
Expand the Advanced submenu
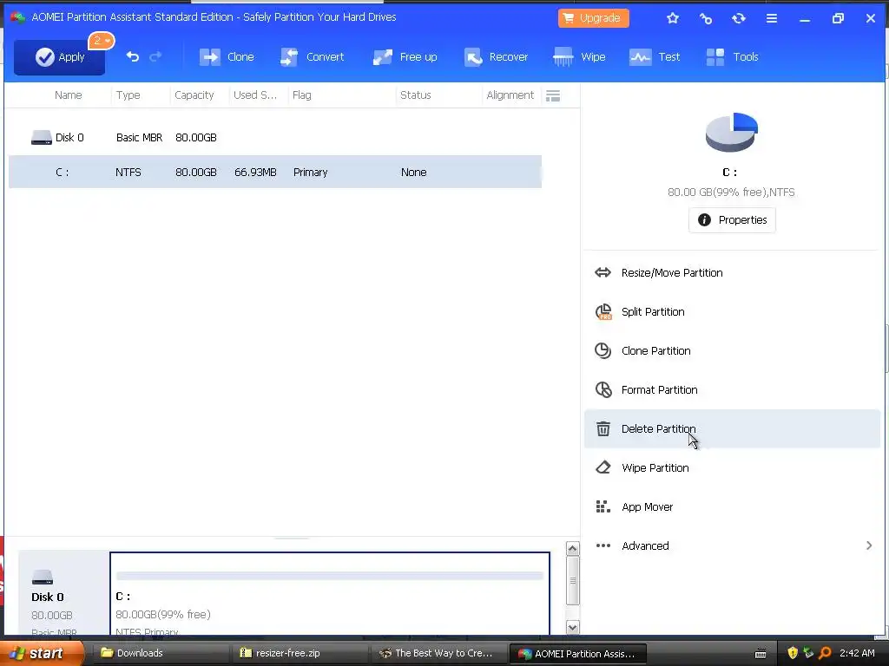click(732, 546)
